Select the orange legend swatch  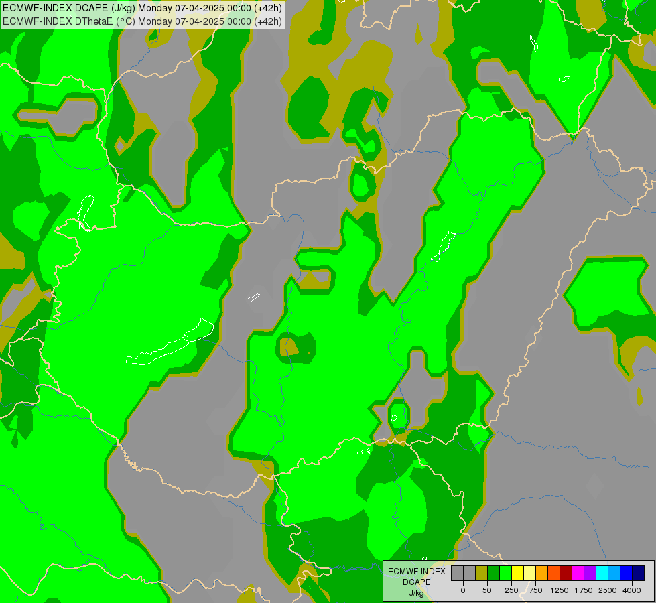click(x=542, y=574)
